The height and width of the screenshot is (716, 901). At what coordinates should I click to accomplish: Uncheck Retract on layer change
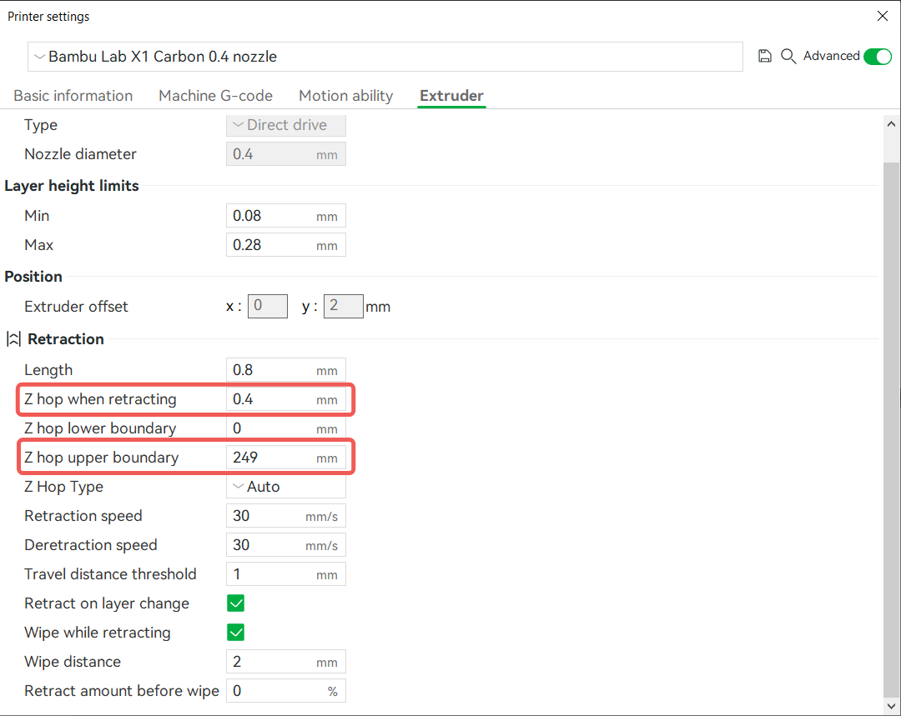click(235, 603)
